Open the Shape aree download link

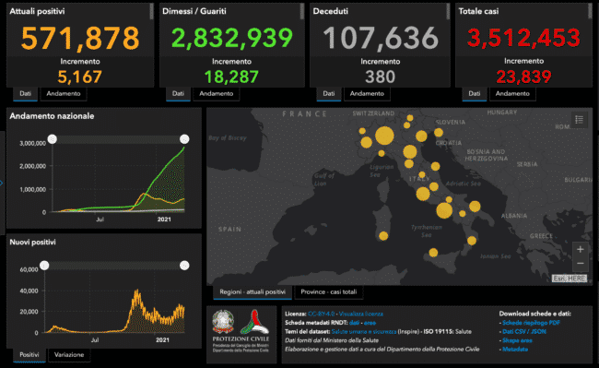(517, 340)
